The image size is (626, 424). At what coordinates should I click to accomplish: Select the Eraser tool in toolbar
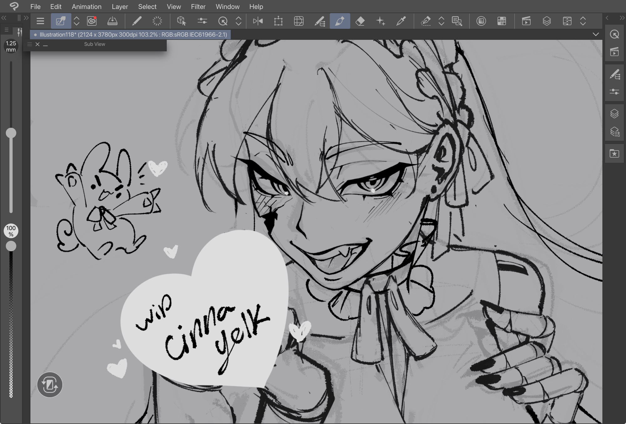360,21
